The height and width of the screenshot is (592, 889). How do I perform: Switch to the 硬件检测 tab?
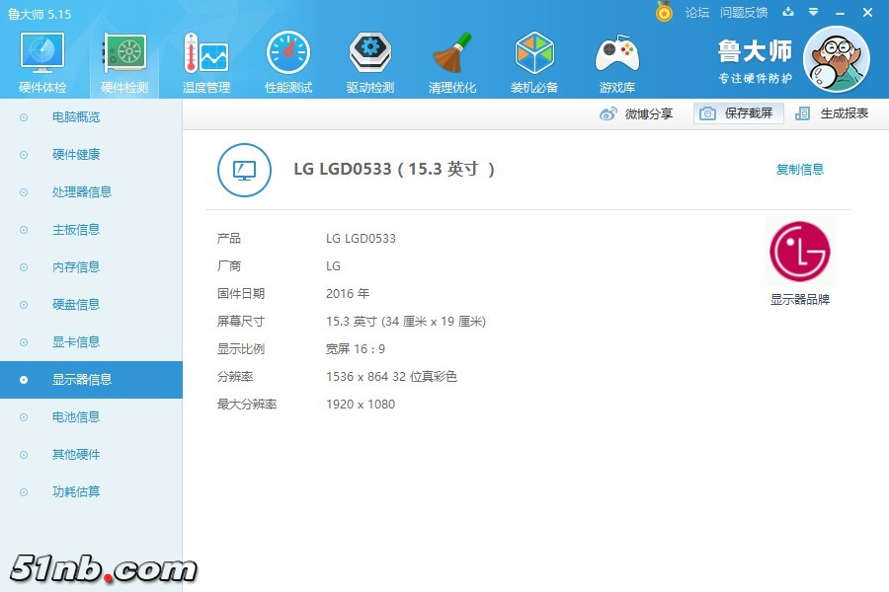coord(122,59)
